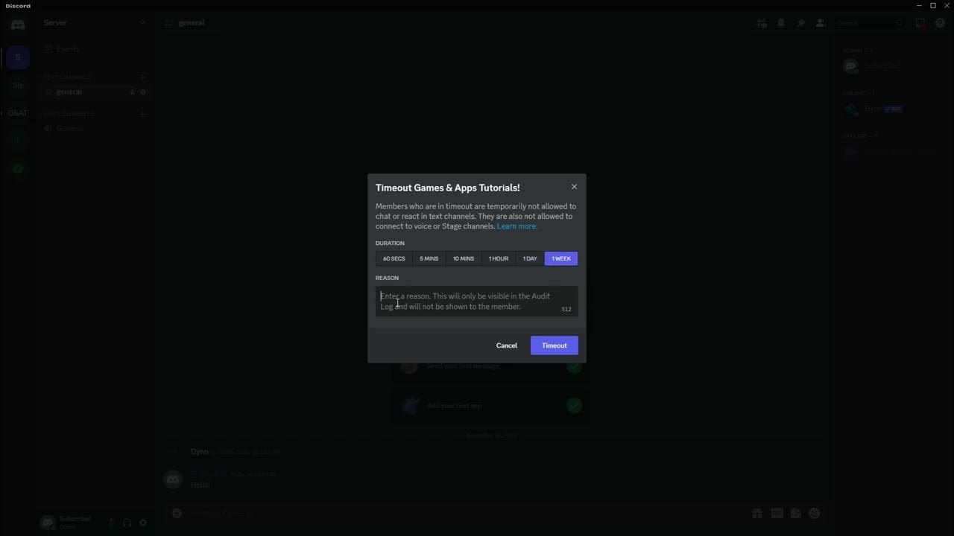Explore discoverable servers via compass icon

pos(18,169)
